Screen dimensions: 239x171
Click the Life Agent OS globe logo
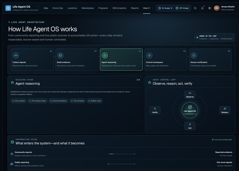click(8, 8)
